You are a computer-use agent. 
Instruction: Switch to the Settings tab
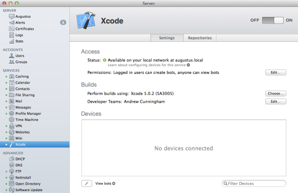167,38
